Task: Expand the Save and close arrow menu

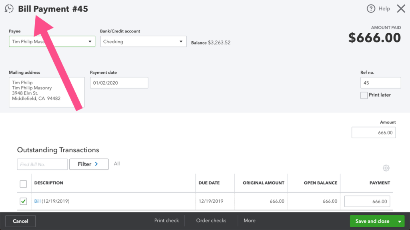Action: [x=400, y=221]
